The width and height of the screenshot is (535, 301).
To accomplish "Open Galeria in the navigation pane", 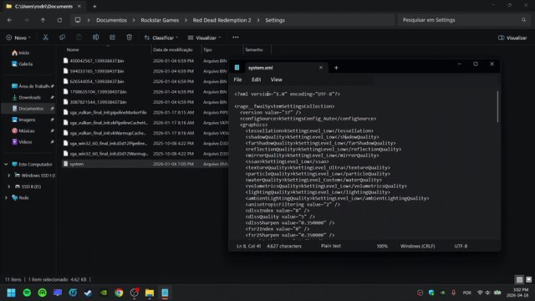I will [26, 64].
